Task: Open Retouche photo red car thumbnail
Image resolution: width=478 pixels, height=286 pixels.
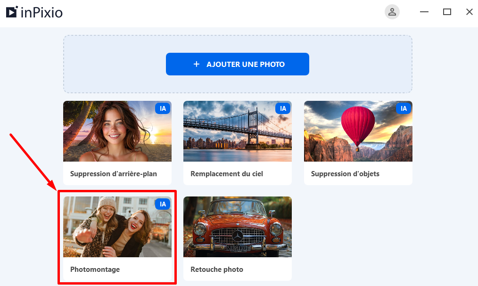Action: [x=238, y=227]
